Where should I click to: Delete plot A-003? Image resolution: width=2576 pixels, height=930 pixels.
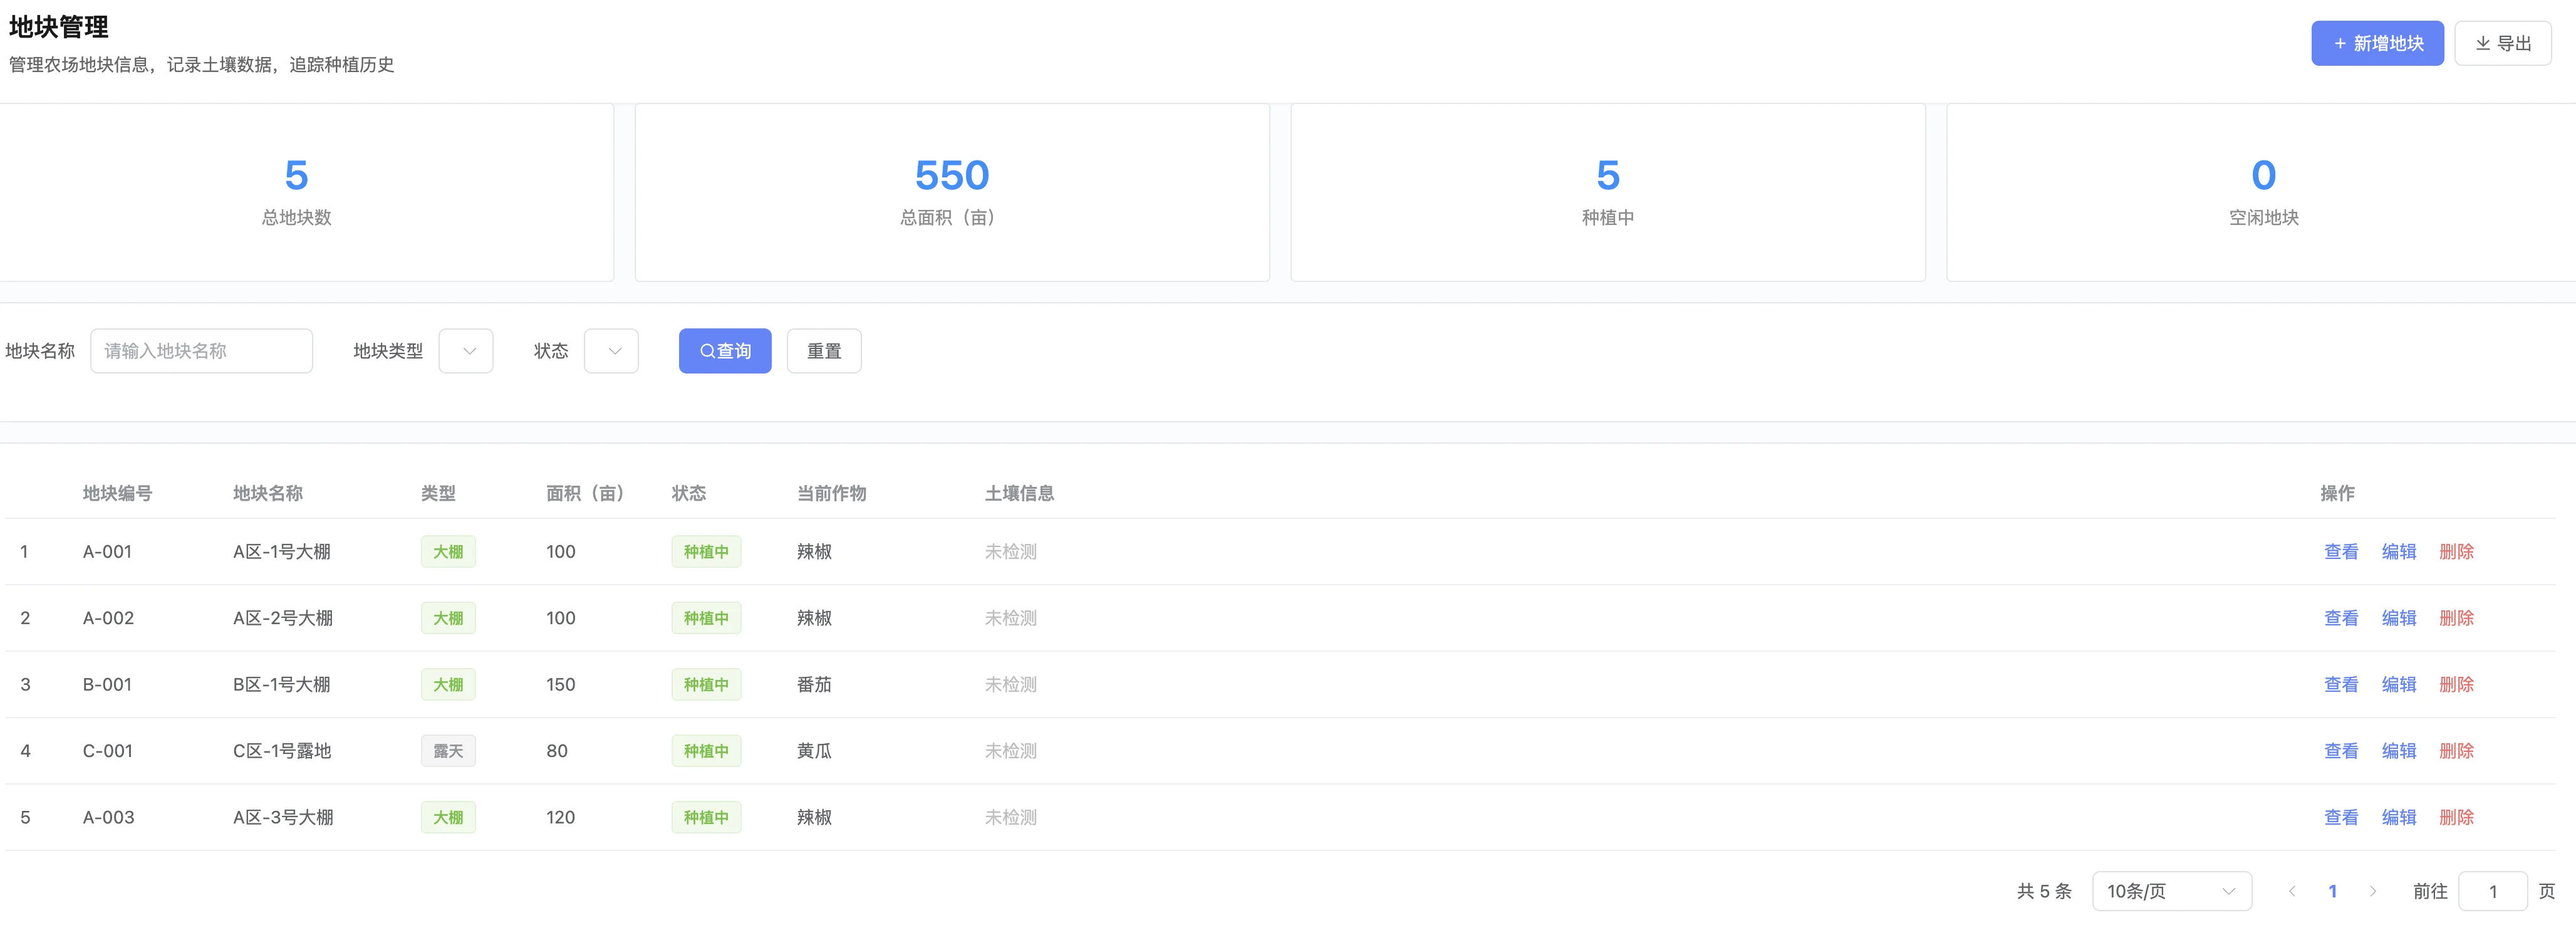pyautogui.click(x=2456, y=817)
